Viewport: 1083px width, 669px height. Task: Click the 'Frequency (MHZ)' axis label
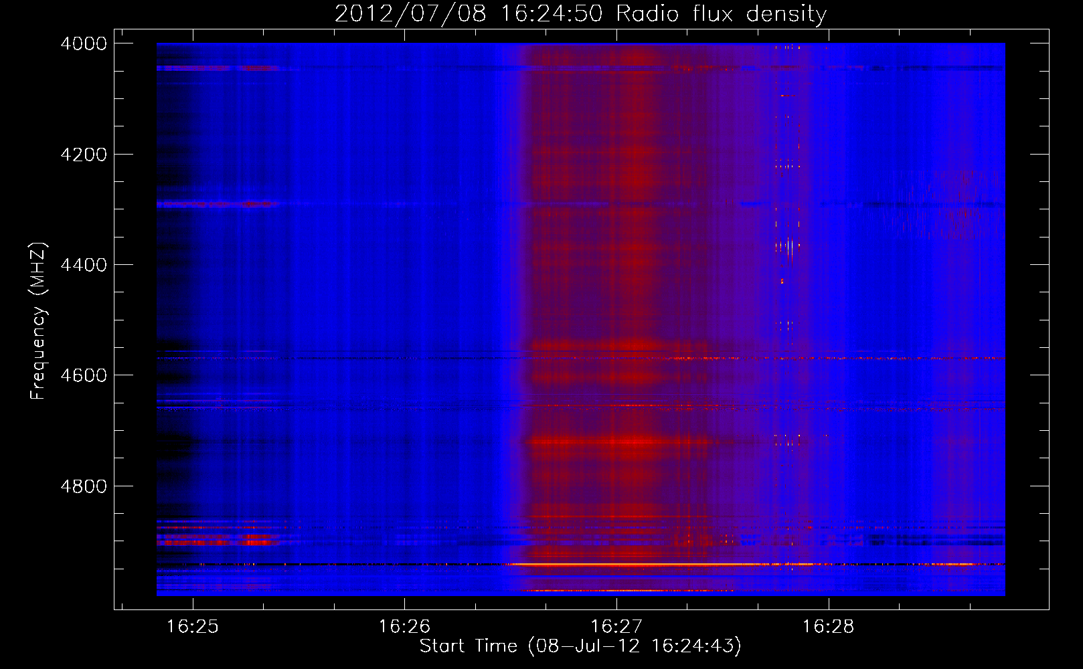[38, 321]
